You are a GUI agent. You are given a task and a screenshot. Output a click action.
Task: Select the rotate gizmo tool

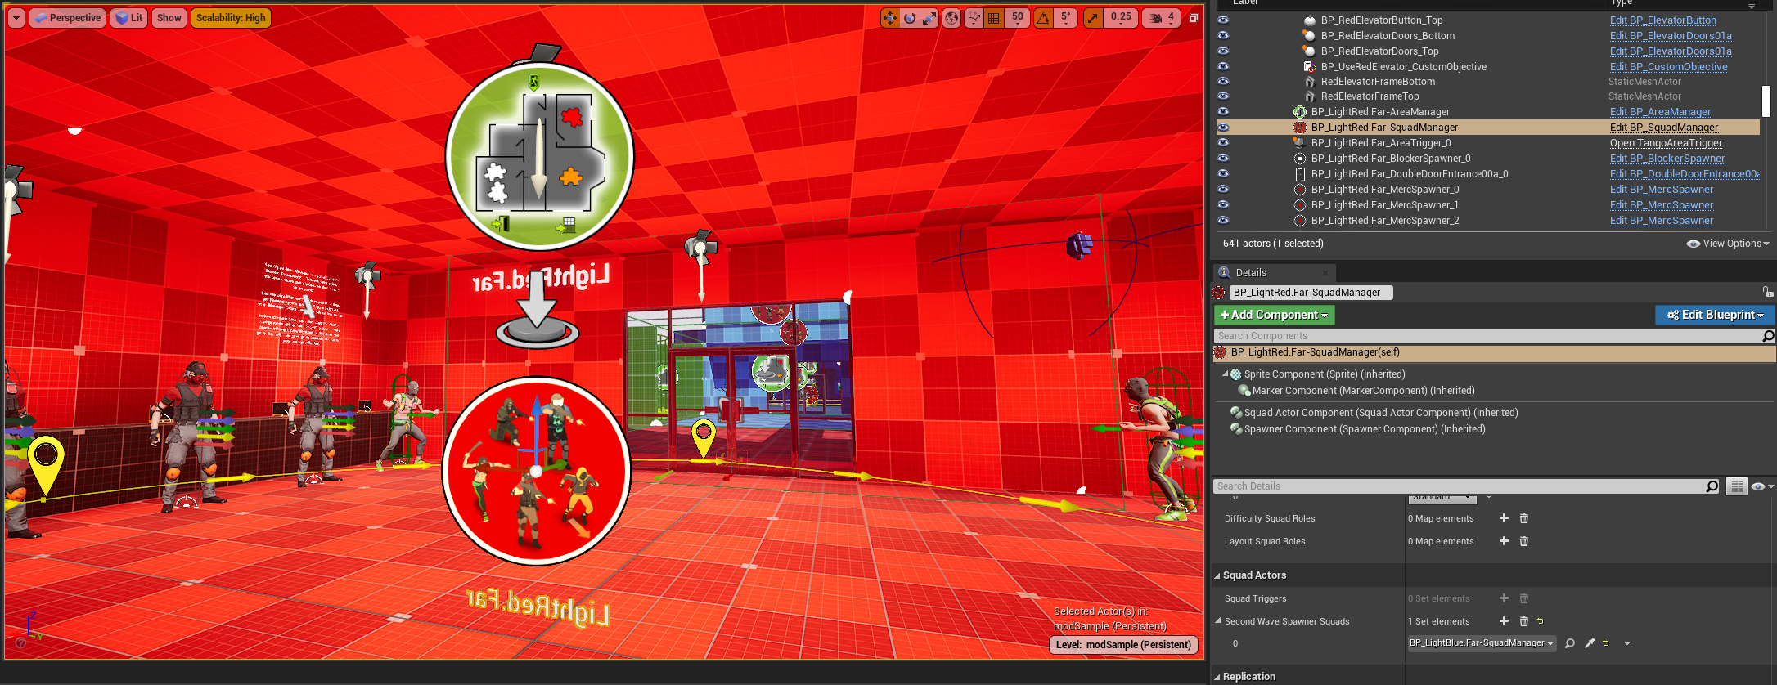[x=910, y=18]
